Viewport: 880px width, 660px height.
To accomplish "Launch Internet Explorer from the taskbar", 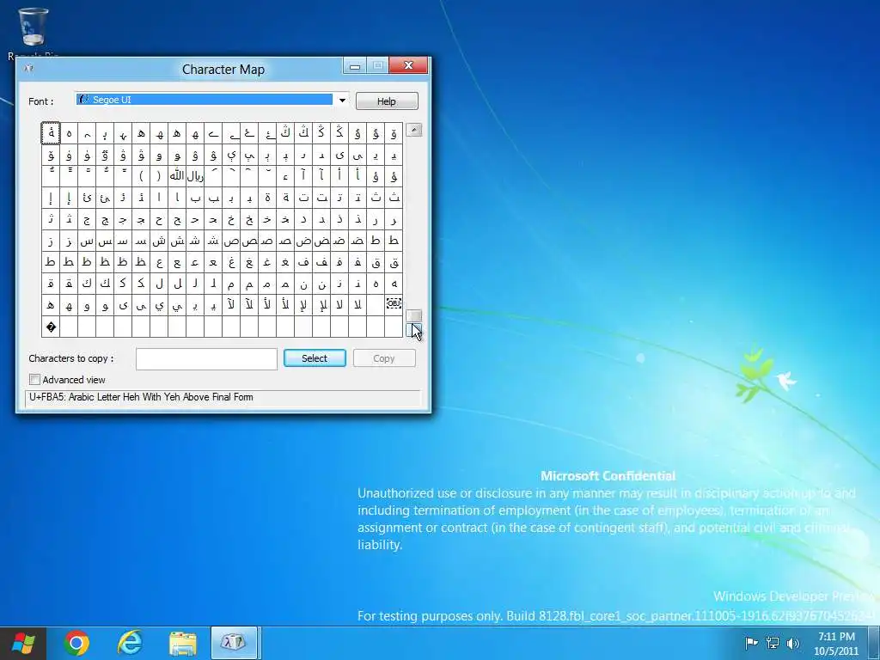I will pos(130,643).
